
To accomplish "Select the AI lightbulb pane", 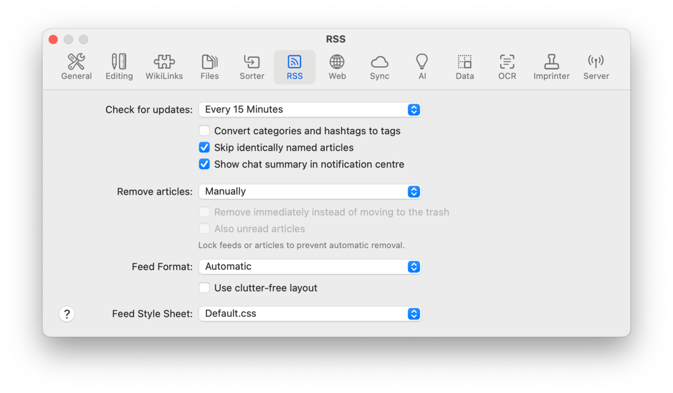I will (422, 67).
